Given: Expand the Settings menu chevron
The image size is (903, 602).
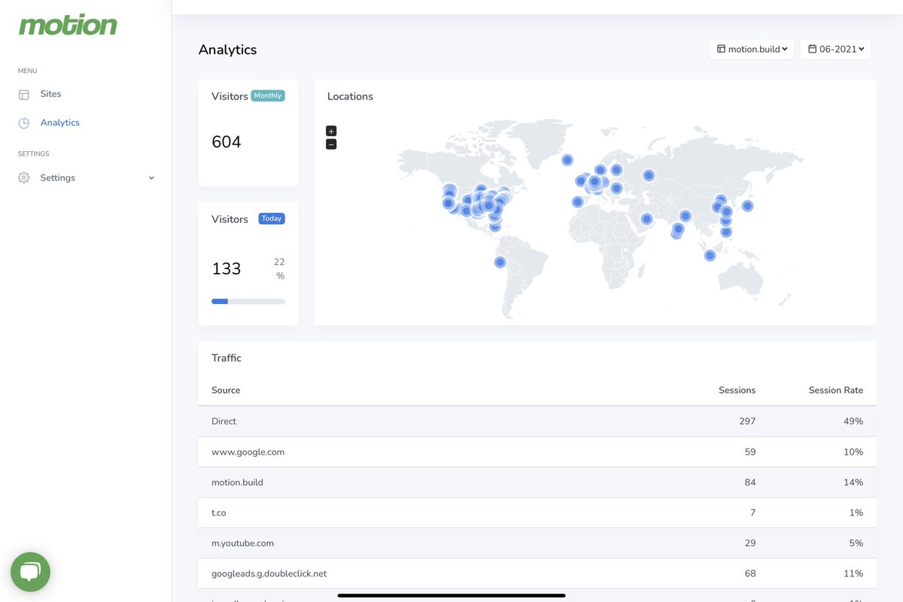Looking at the screenshot, I should (x=151, y=178).
